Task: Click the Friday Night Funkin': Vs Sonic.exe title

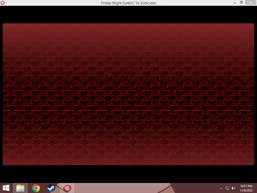Action: click(128, 3)
